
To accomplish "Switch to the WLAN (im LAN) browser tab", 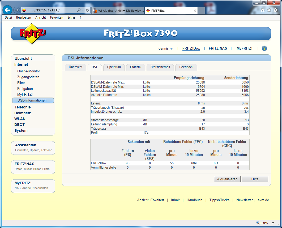I will coord(118,11).
